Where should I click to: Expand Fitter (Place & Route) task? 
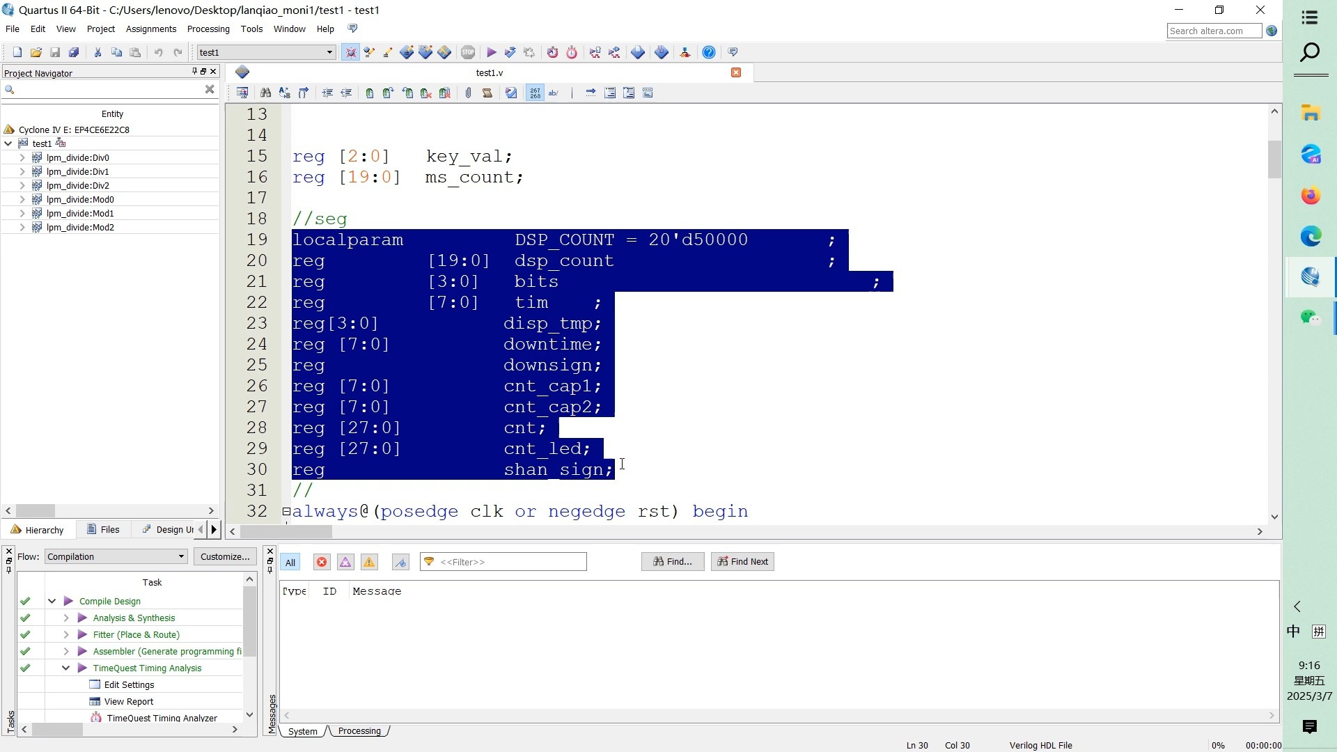click(x=66, y=634)
